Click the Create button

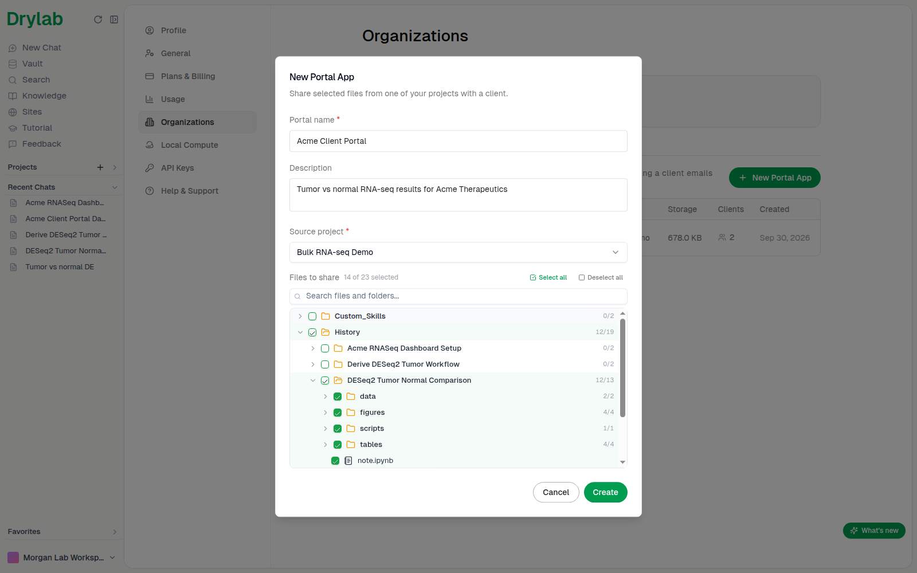tap(605, 492)
